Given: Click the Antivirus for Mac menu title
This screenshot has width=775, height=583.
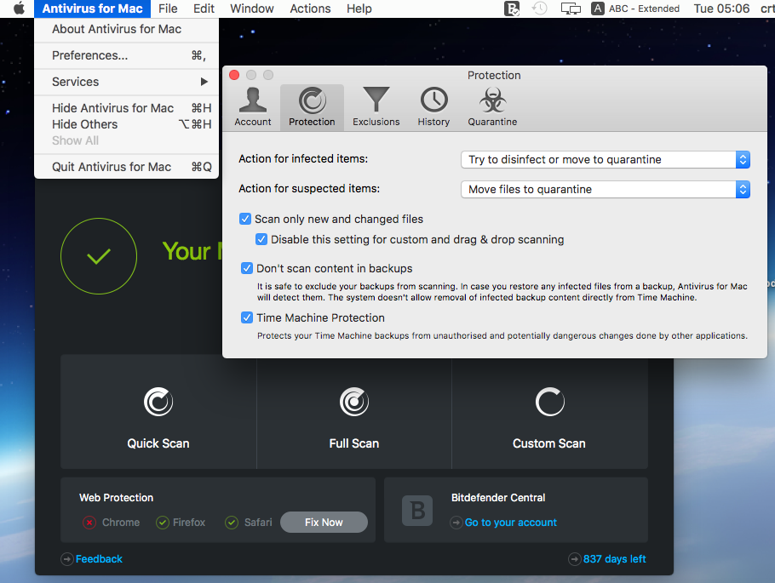Looking at the screenshot, I should coord(93,9).
